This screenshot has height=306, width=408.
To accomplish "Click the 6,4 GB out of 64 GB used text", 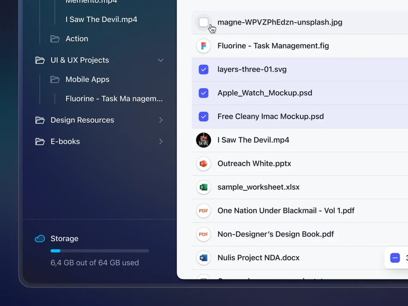I will coord(95,263).
